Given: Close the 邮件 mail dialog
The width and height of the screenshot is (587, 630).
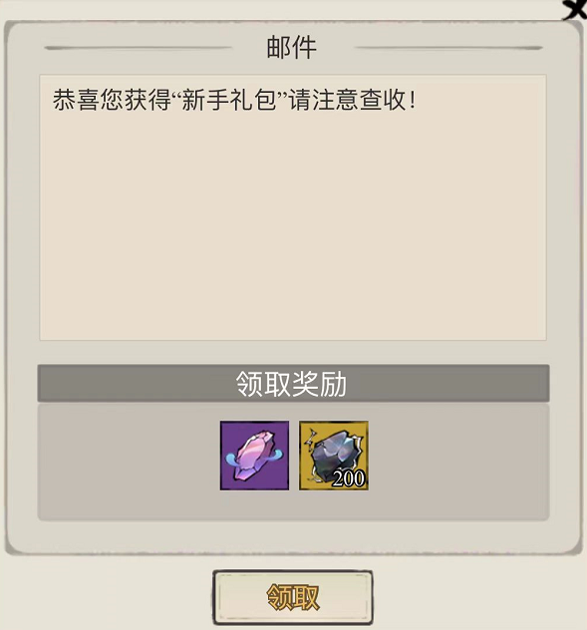Looking at the screenshot, I should (575, 8).
